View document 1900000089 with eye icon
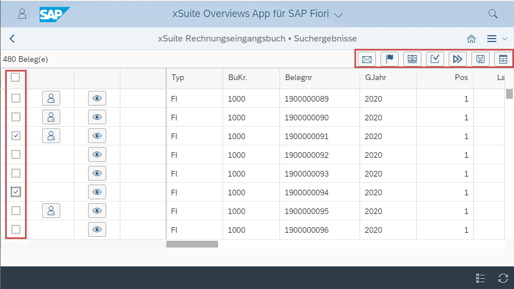 (97, 98)
